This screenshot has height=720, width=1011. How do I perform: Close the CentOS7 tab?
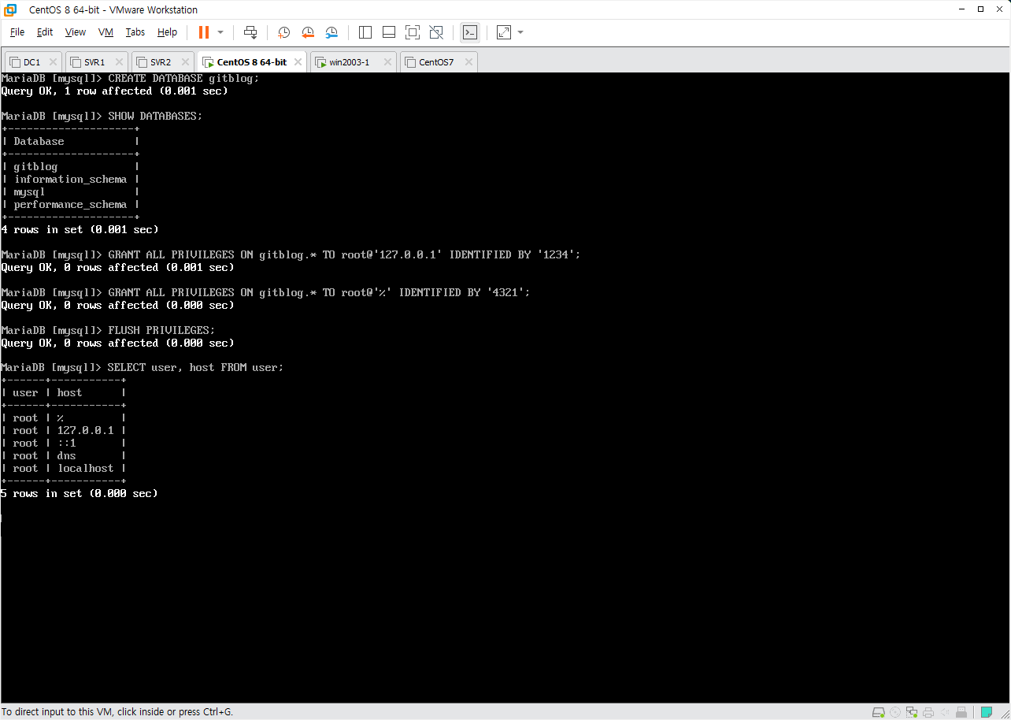point(468,62)
